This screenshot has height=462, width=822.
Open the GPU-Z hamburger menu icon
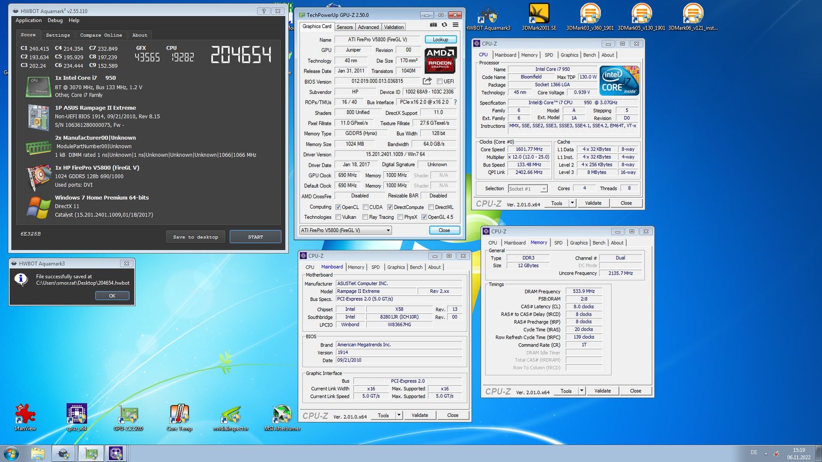[x=456, y=25]
